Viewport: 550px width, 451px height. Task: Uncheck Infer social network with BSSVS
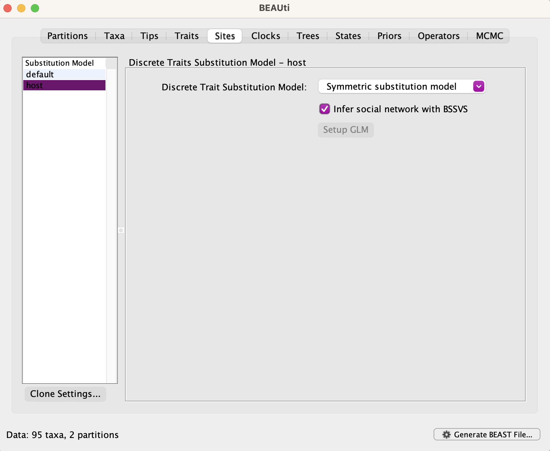[325, 109]
